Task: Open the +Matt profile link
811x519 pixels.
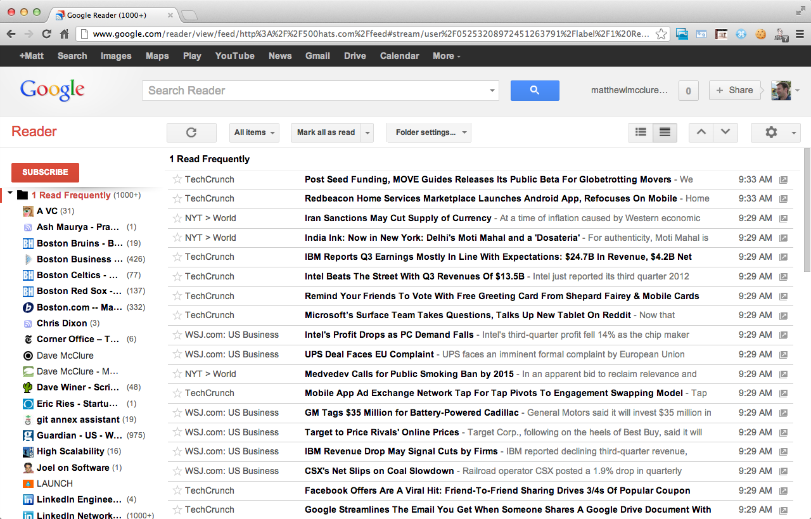Action: [x=32, y=56]
